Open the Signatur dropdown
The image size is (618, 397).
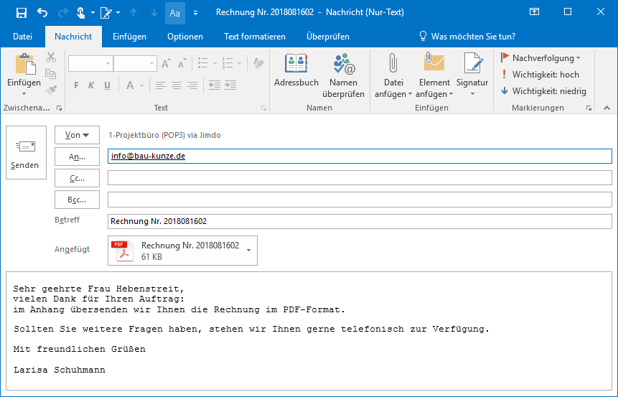472,75
